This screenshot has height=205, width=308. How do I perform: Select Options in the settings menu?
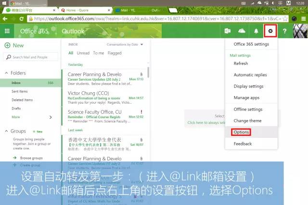[x=241, y=132]
